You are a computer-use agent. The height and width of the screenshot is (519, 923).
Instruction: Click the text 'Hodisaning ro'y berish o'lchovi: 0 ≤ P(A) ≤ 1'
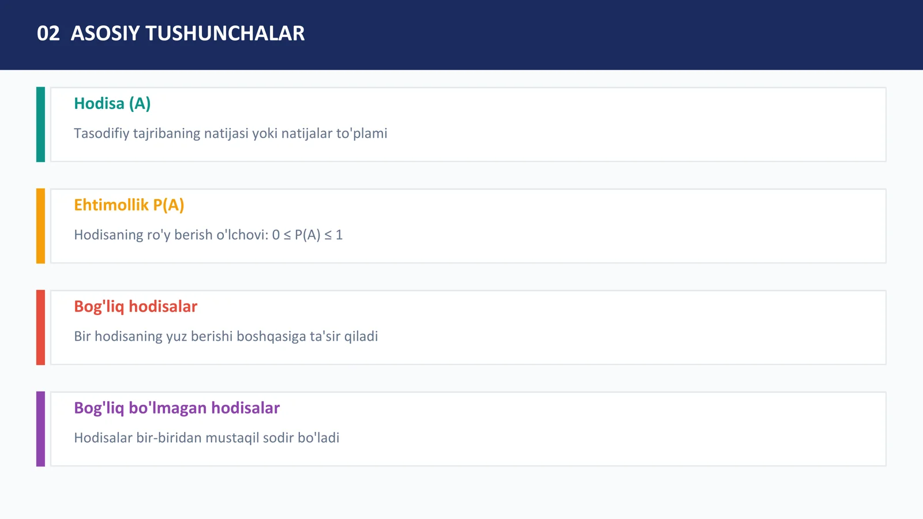pyautogui.click(x=208, y=235)
